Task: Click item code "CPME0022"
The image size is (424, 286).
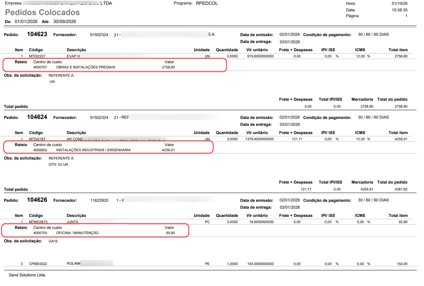Action: [x=38, y=264]
